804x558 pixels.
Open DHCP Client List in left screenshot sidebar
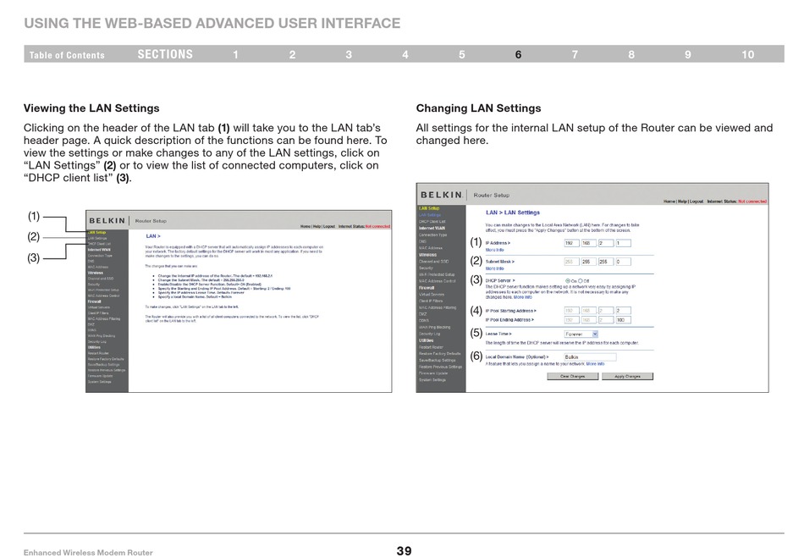99,244
